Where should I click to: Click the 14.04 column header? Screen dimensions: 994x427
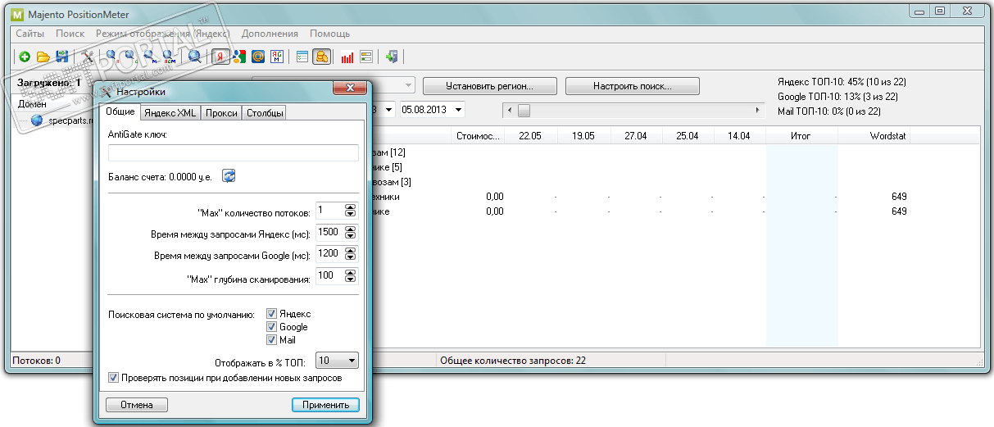click(x=739, y=136)
